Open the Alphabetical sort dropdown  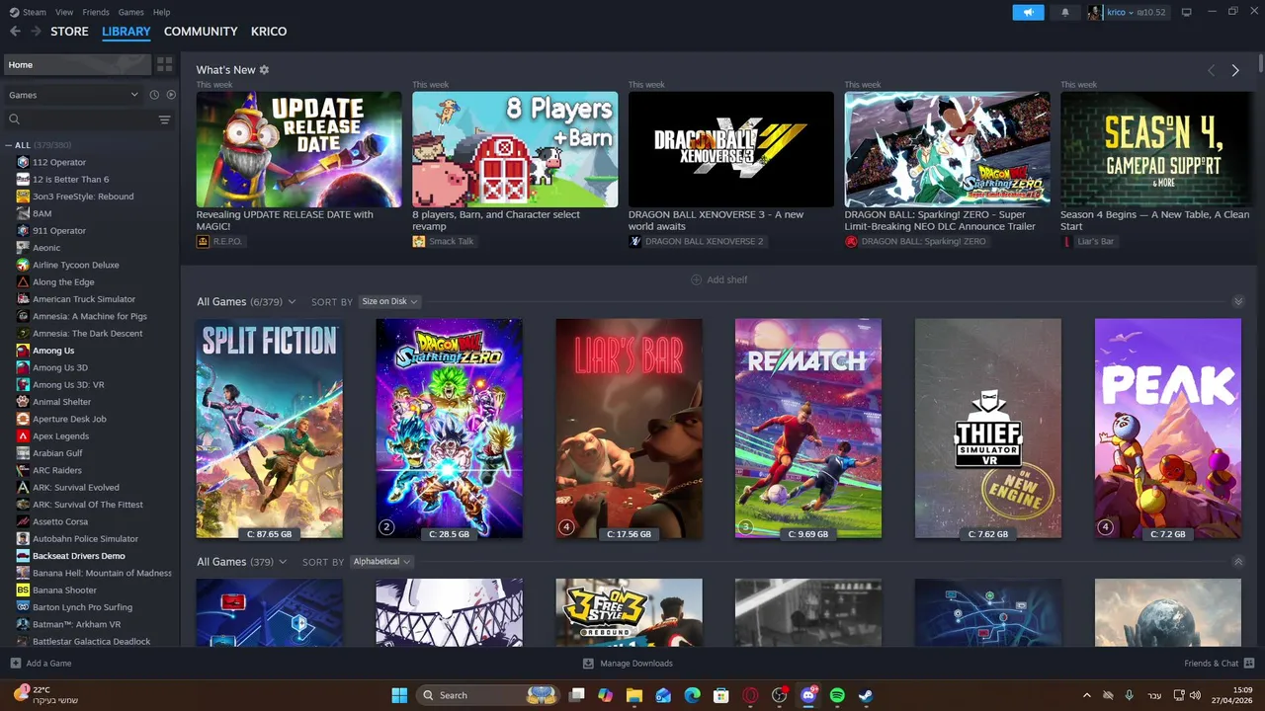[380, 561]
